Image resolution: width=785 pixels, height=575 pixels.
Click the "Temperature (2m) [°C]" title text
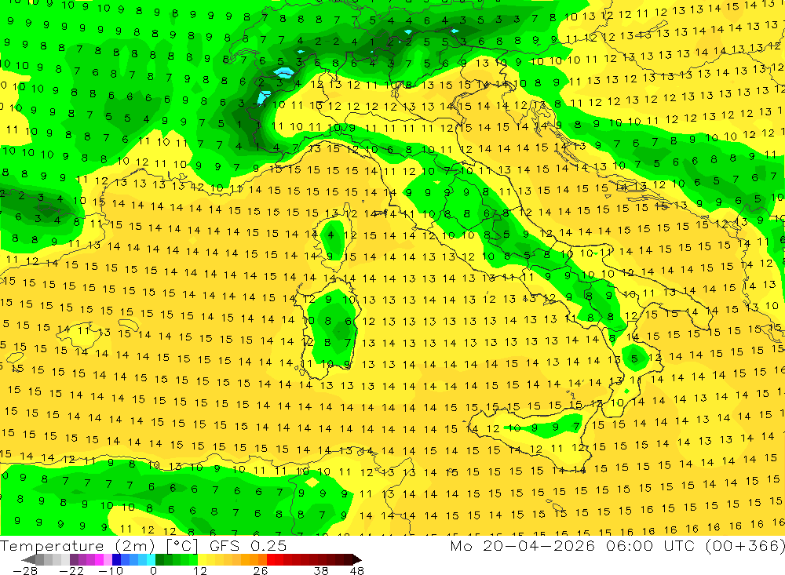(99, 545)
